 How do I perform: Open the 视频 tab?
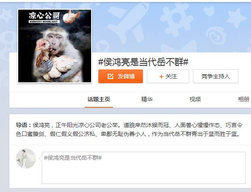click(195, 99)
